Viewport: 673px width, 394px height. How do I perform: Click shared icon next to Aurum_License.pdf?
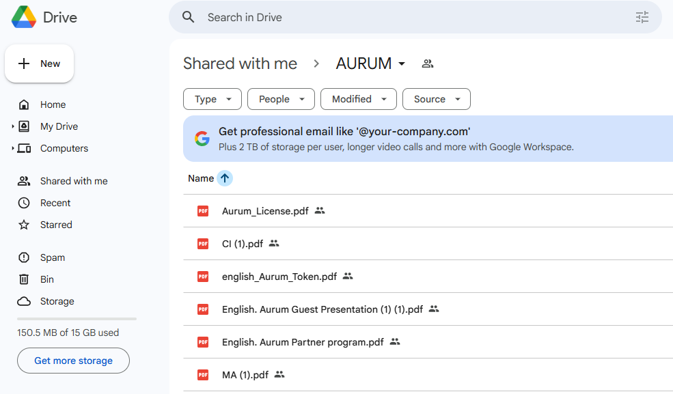320,210
